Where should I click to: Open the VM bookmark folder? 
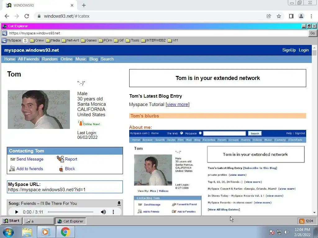click(x=173, y=41)
